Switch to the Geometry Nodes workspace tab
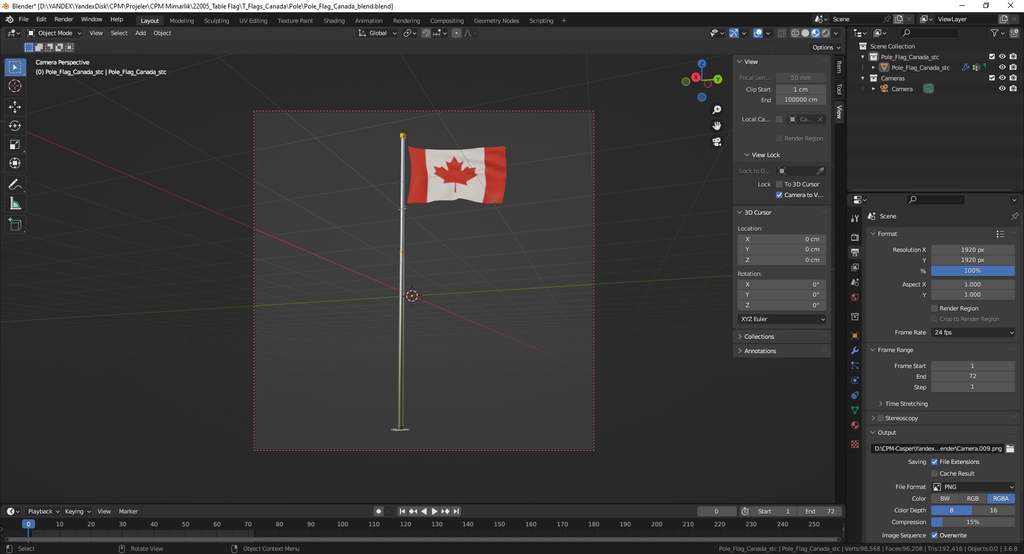This screenshot has height=554, width=1024. pyautogui.click(x=496, y=21)
